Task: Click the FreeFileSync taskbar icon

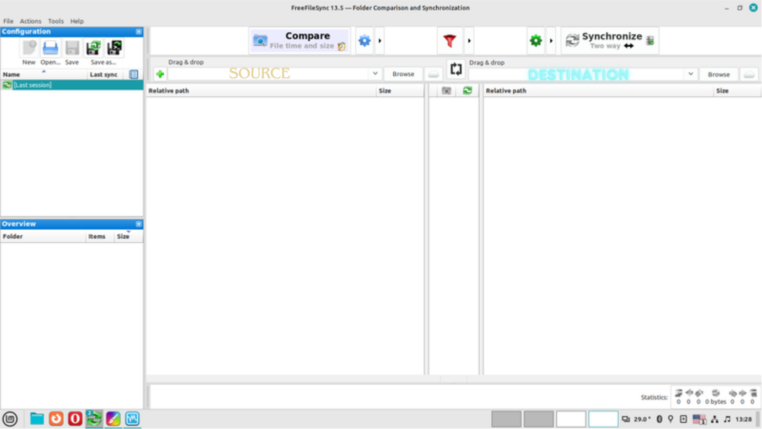Action: click(94, 419)
